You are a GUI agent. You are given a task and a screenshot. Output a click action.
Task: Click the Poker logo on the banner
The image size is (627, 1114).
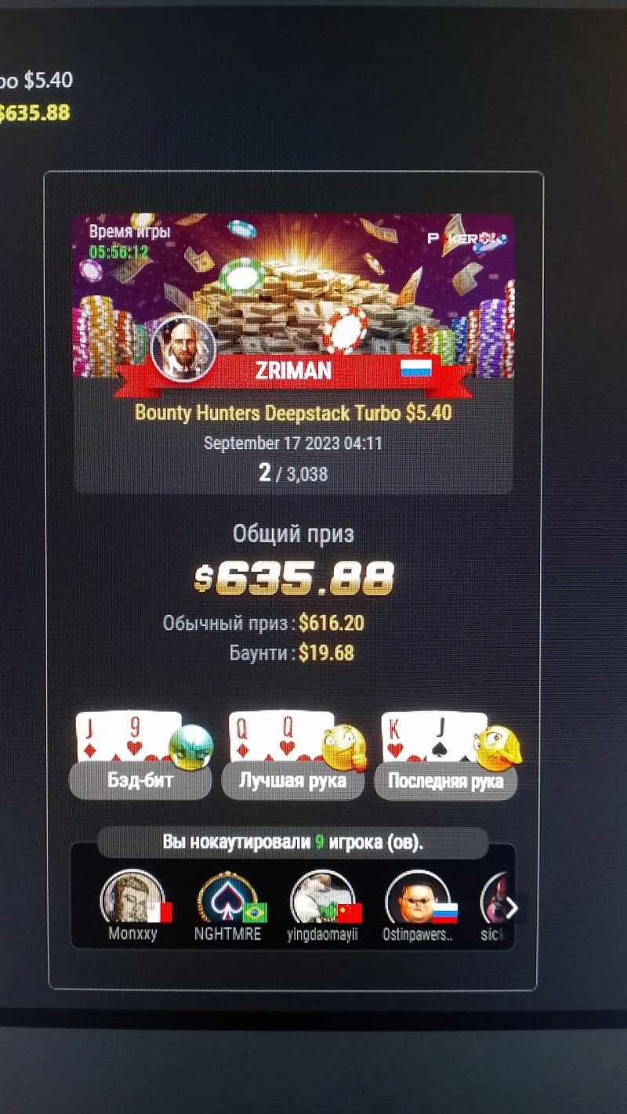(x=467, y=238)
